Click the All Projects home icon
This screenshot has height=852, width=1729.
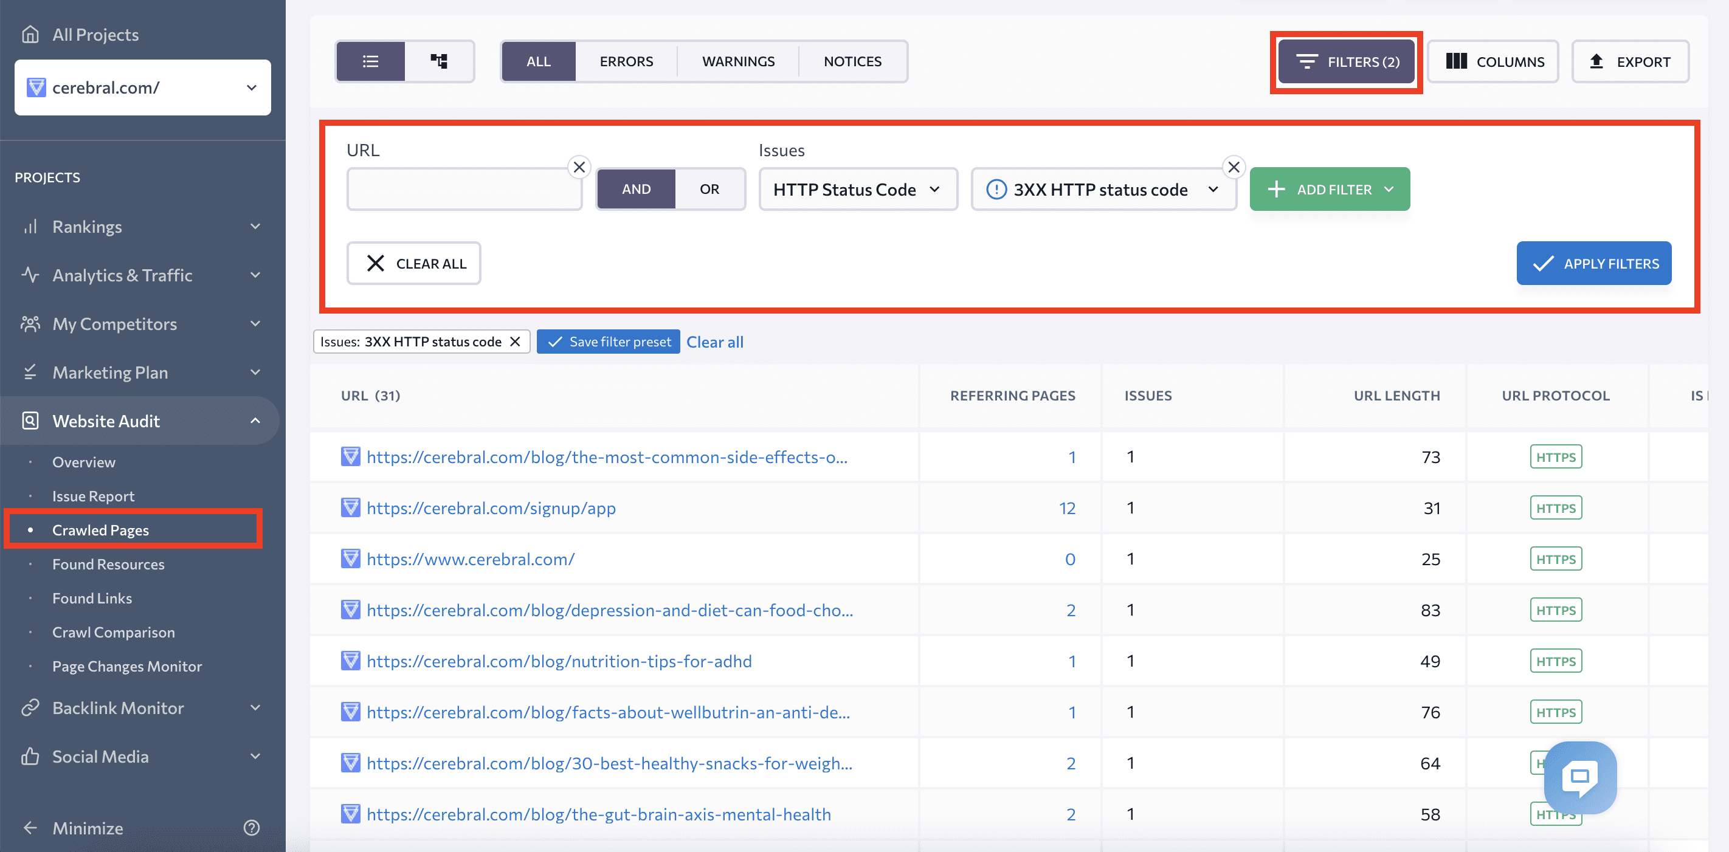point(30,34)
